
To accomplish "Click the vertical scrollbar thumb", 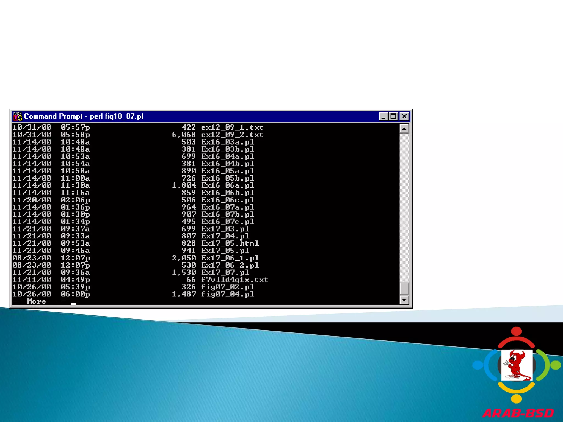I will pyautogui.click(x=404, y=288).
